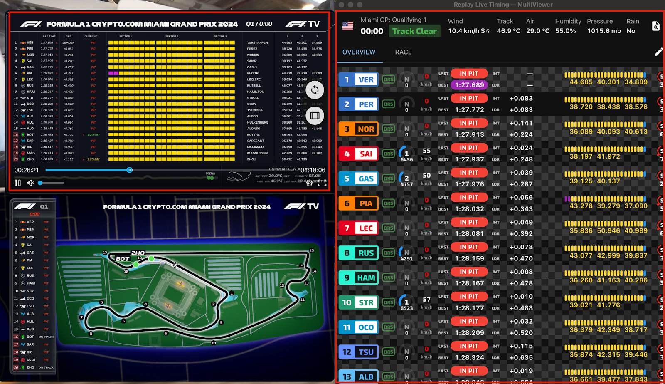Click DRS indicator in STR row
Screen dimensions: 665x384
(x=389, y=302)
